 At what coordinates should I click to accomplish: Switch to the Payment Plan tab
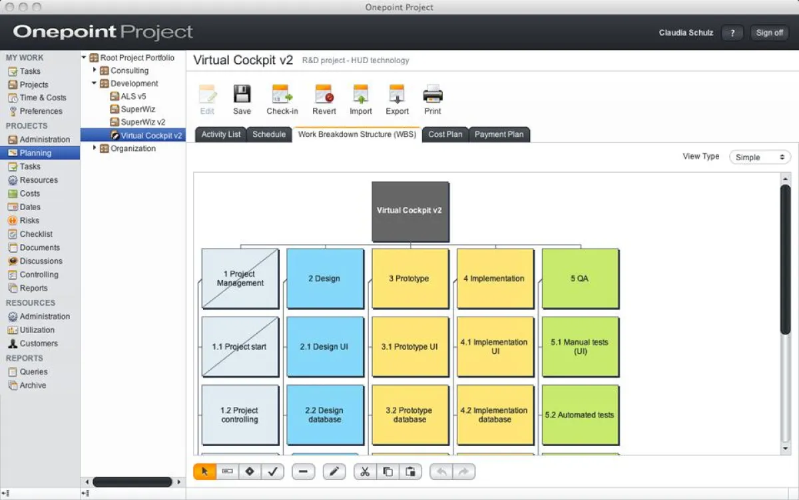pos(499,134)
